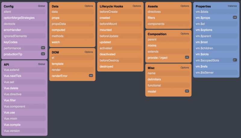This screenshot has height=138, width=241.
Task: Open the computed option
Action: (72, 30)
